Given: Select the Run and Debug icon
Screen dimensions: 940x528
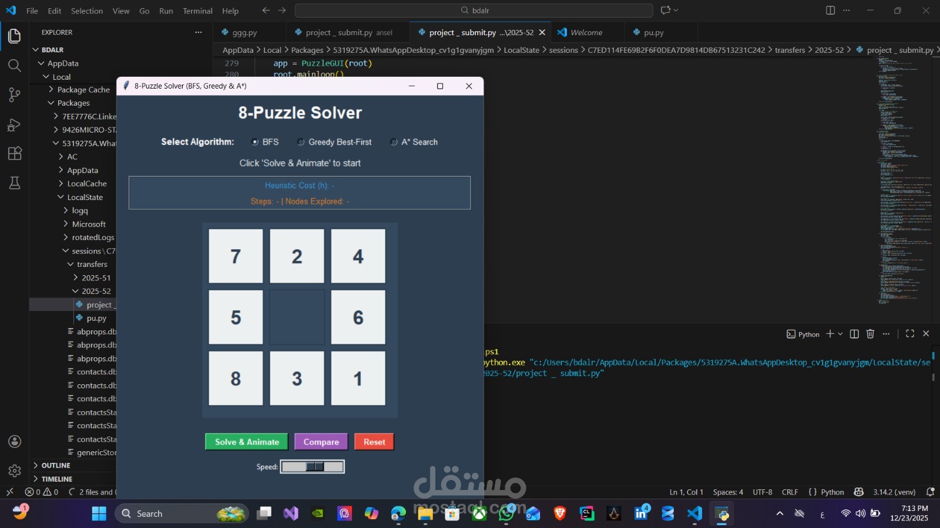Looking at the screenshot, I should click(14, 124).
